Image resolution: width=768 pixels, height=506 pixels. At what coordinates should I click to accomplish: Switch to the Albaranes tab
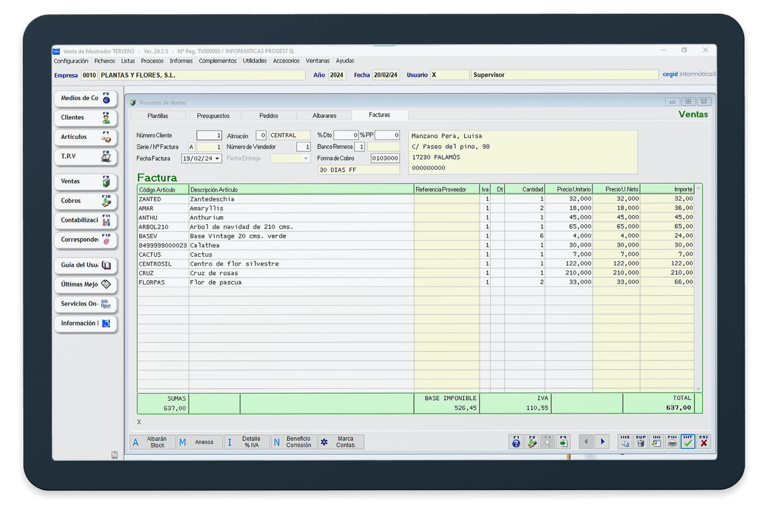[x=324, y=116]
